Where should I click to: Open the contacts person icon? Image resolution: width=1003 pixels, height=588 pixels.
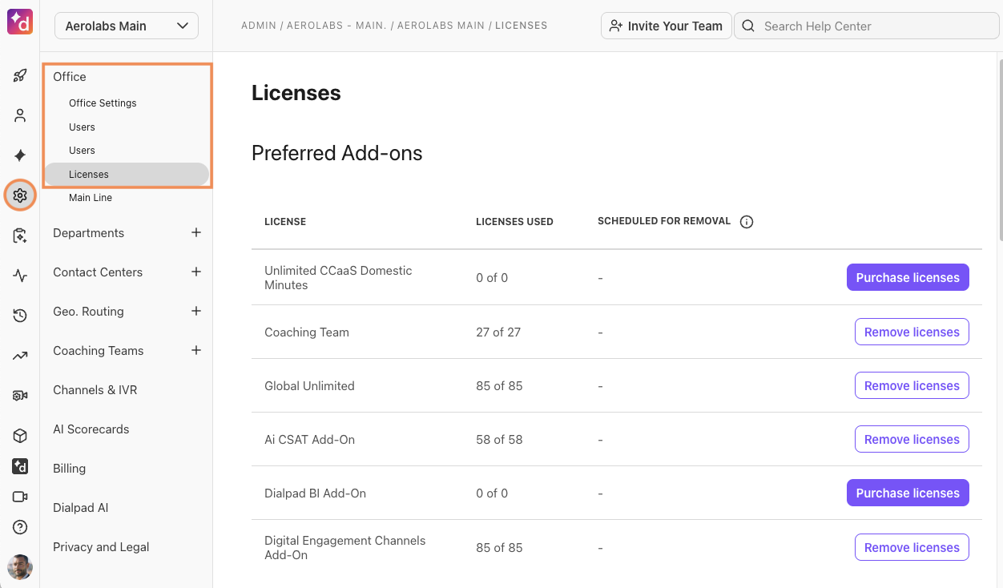pos(19,115)
